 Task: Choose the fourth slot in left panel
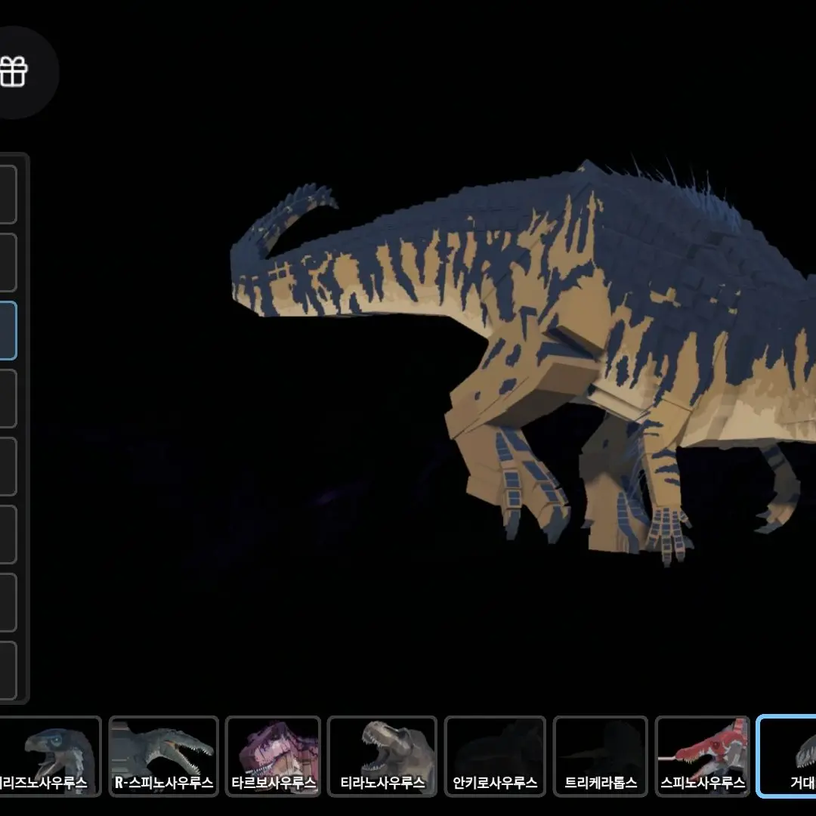(x=8, y=398)
